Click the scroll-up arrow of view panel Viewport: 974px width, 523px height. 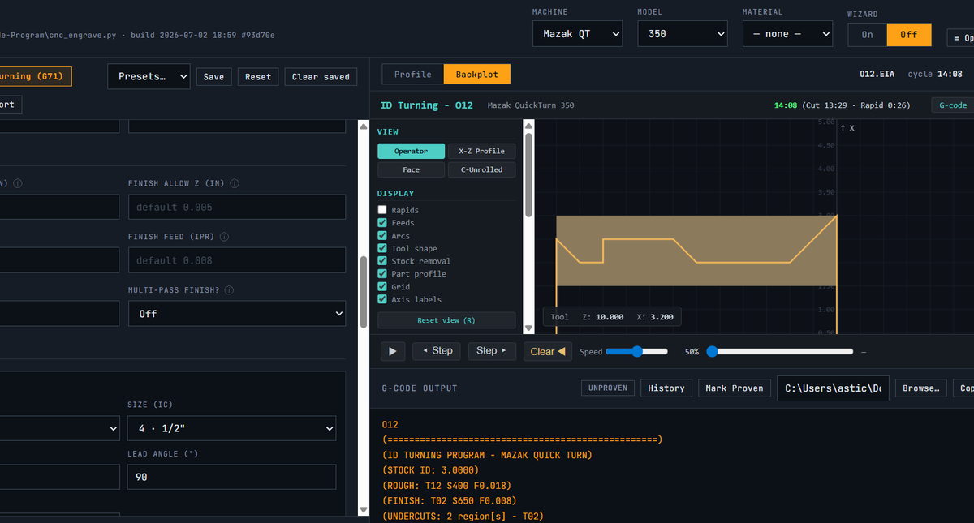(x=528, y=125)
